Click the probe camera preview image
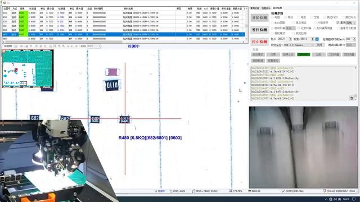Image resolution: width=360 pixels, height=202 pixels. tap(303, 147)
